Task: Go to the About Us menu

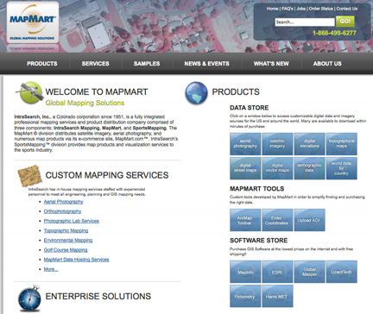Action: pyautogui.click(x=327, y=64)
